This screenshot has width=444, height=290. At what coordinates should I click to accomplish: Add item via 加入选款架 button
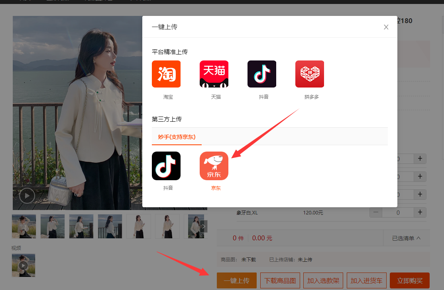click(323, 280)
